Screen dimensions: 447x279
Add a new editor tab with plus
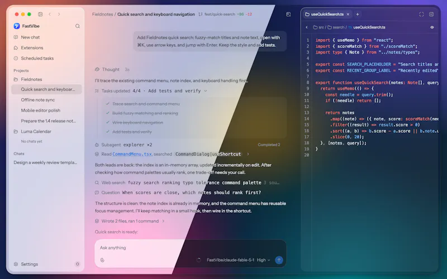point(358,15)
